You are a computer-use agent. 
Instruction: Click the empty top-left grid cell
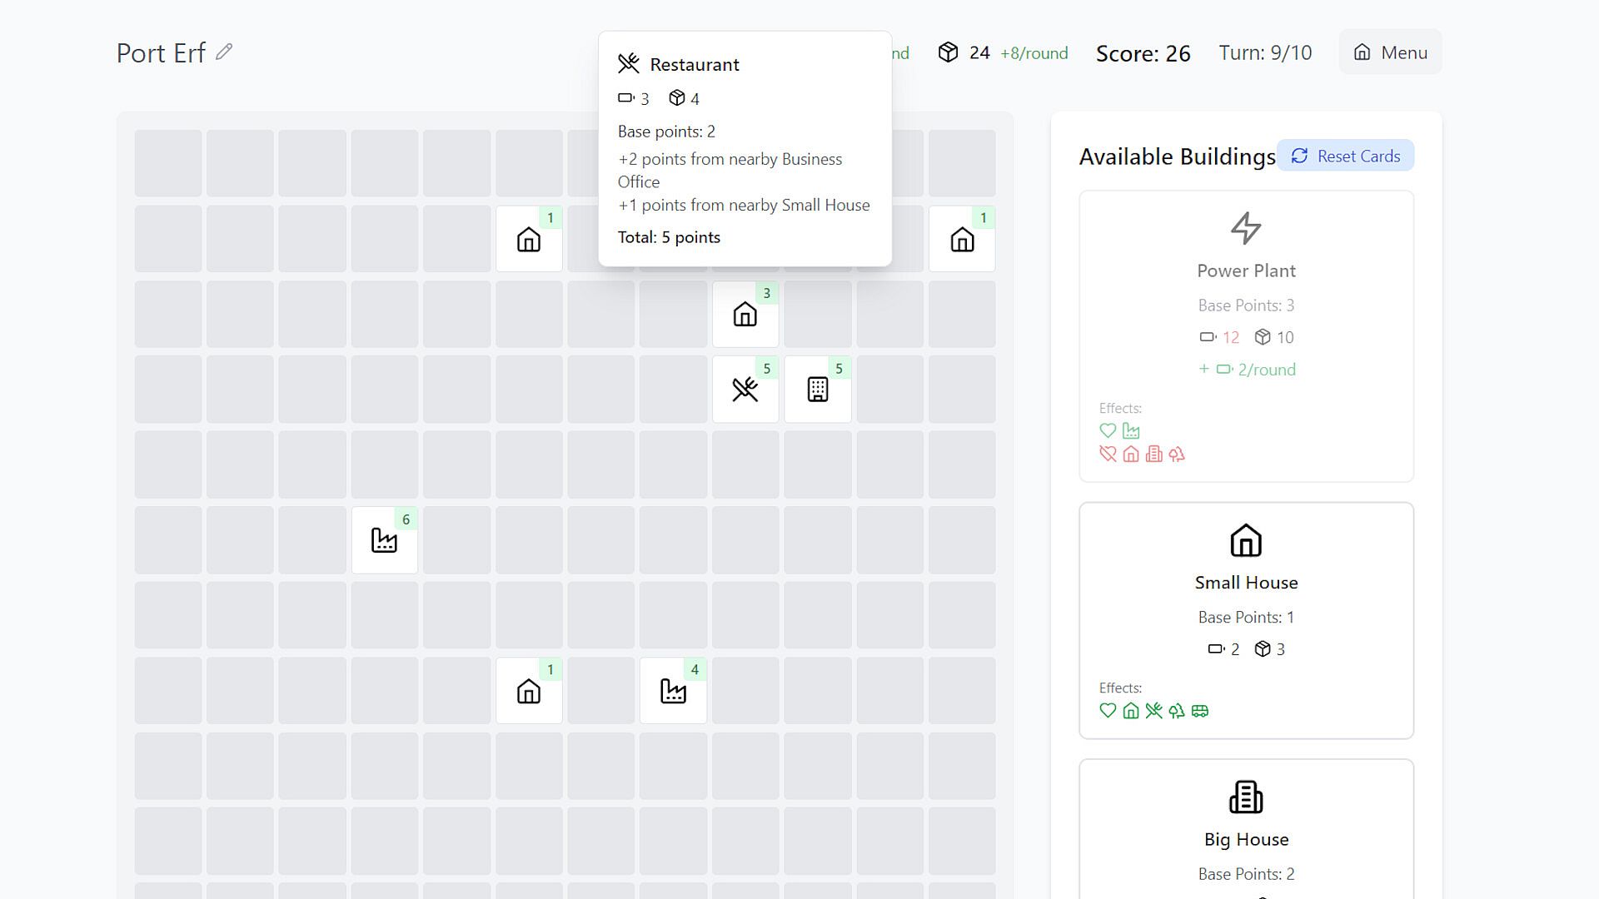click(167, 163)
